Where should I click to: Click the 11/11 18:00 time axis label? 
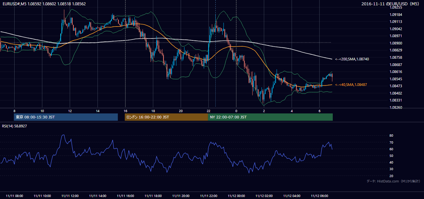click(153, 196)
